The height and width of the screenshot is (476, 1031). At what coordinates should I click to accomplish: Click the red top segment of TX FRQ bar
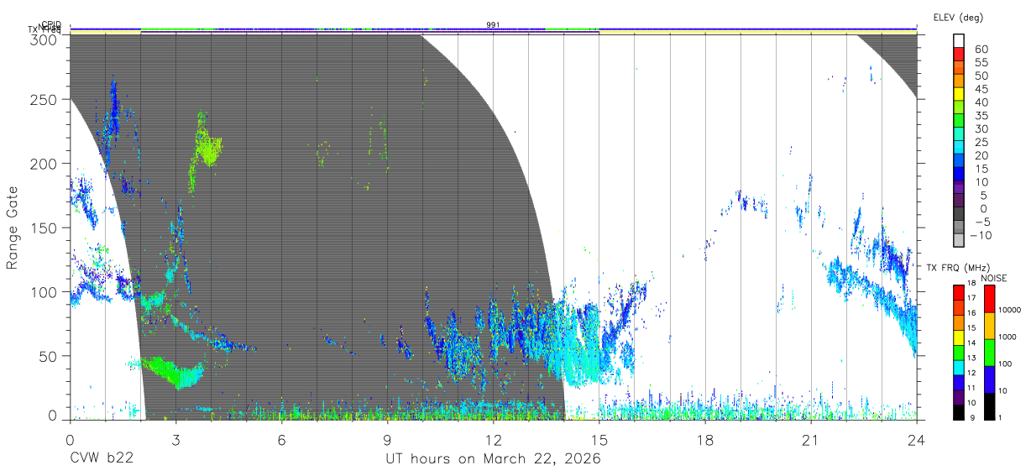click(x=957, y=293)
